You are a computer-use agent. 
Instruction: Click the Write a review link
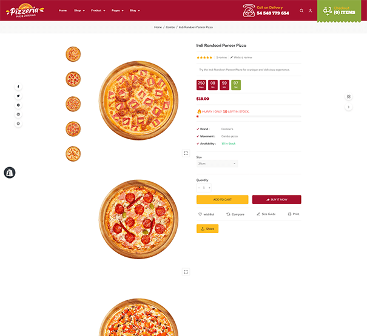pyautogui.click(x=242, y=58)
